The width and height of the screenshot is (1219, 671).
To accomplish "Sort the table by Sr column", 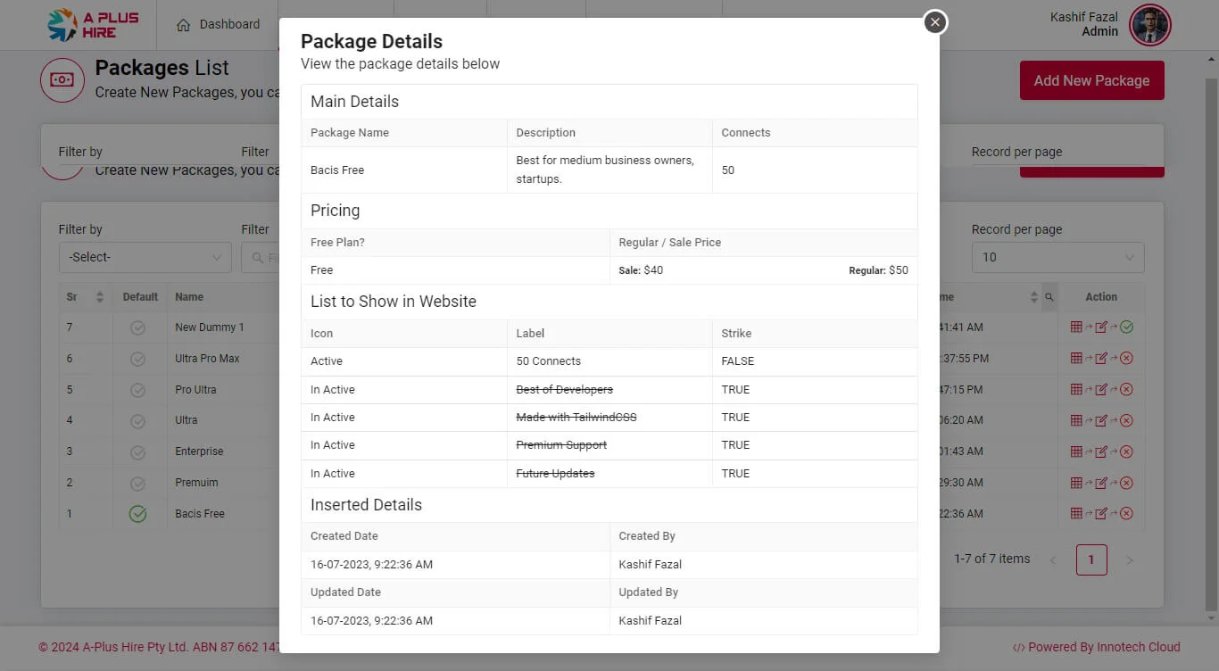I will 99,297.
